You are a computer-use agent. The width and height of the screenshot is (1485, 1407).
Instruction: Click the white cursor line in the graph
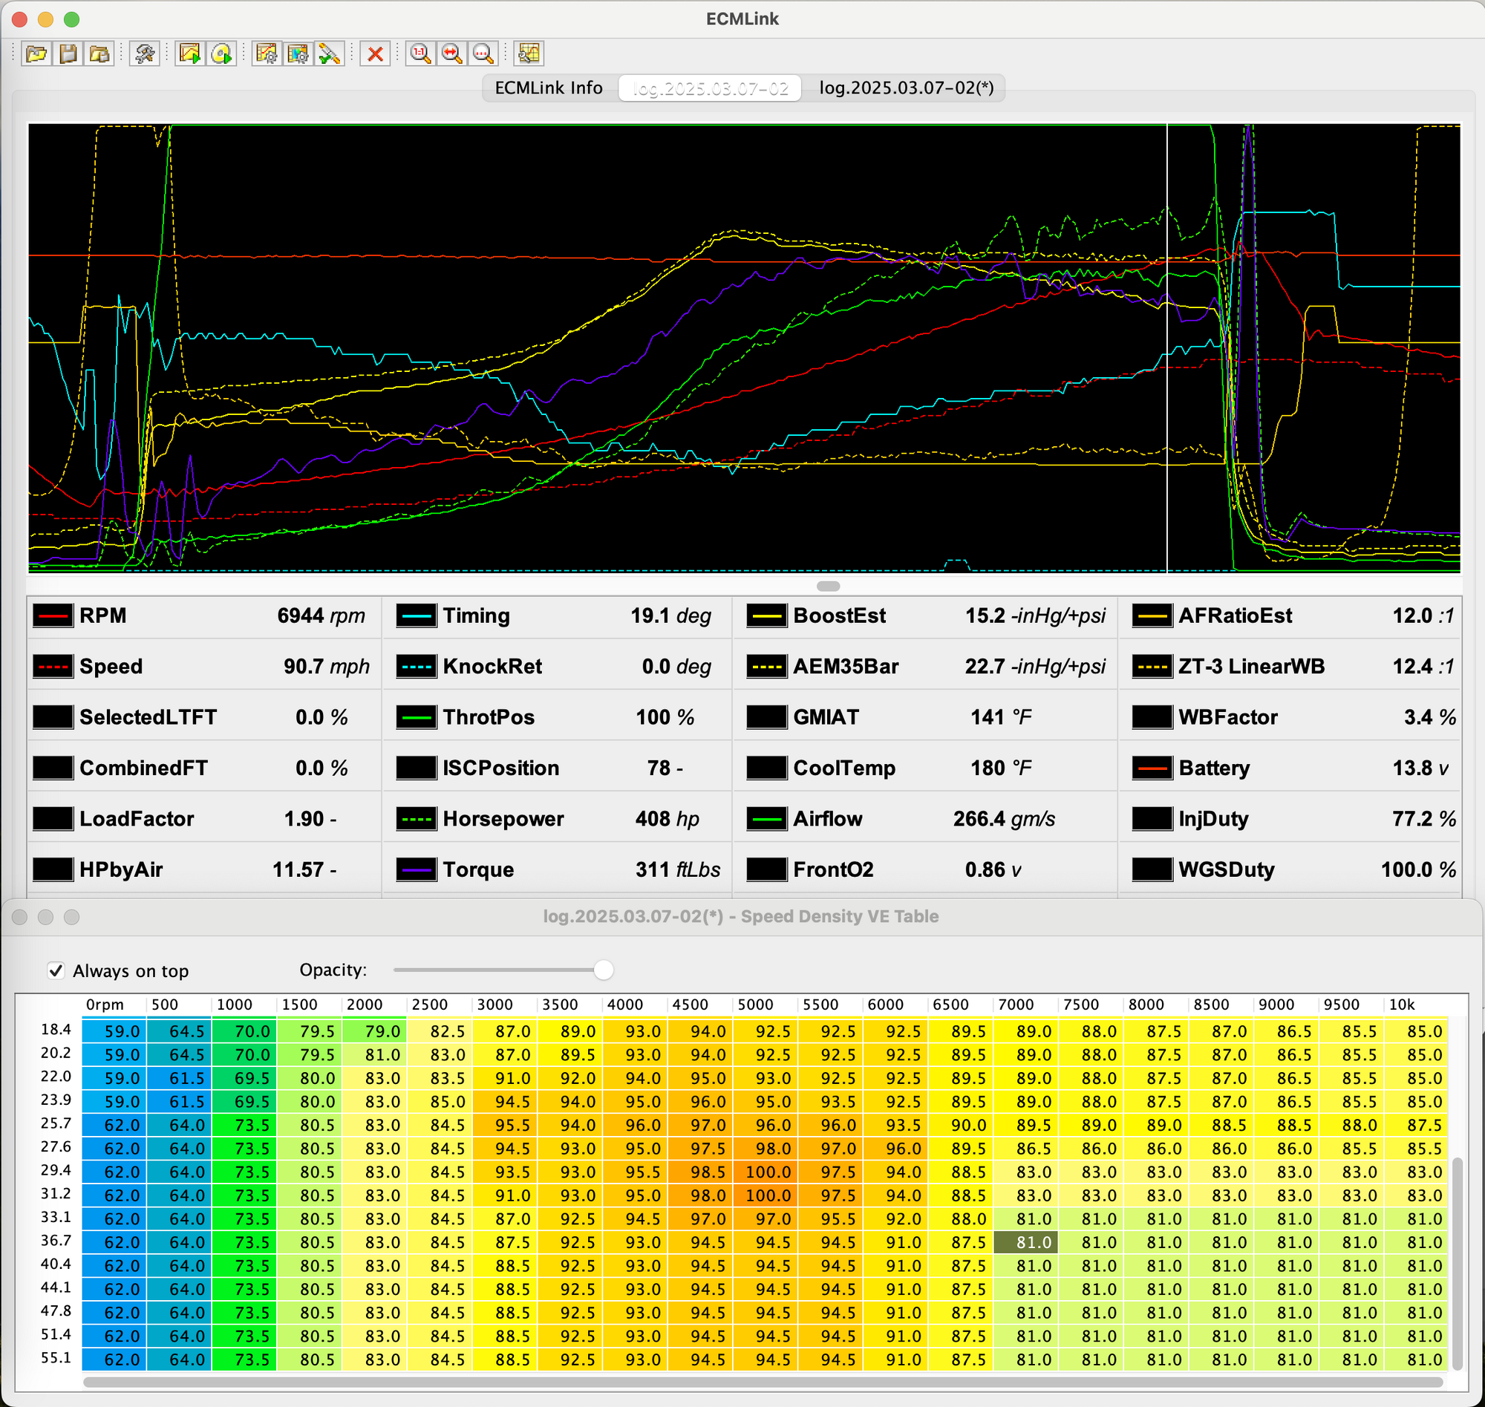pyautogui.click(x=1167, y=349)
